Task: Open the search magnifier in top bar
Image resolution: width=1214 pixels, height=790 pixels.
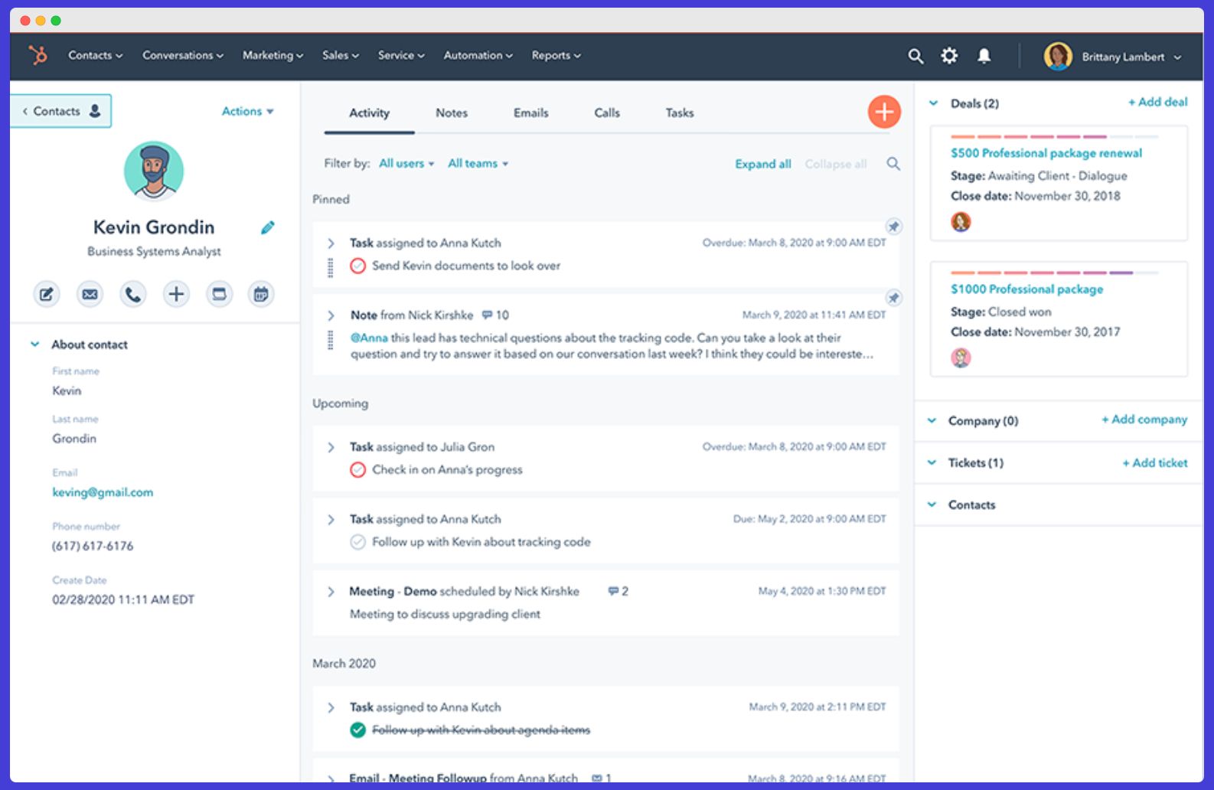Action: (915, 56)
